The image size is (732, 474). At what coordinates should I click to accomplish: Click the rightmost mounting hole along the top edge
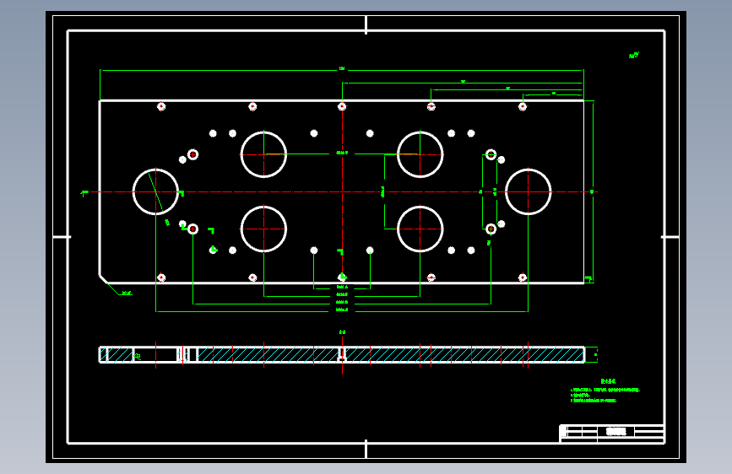point(523,106)
